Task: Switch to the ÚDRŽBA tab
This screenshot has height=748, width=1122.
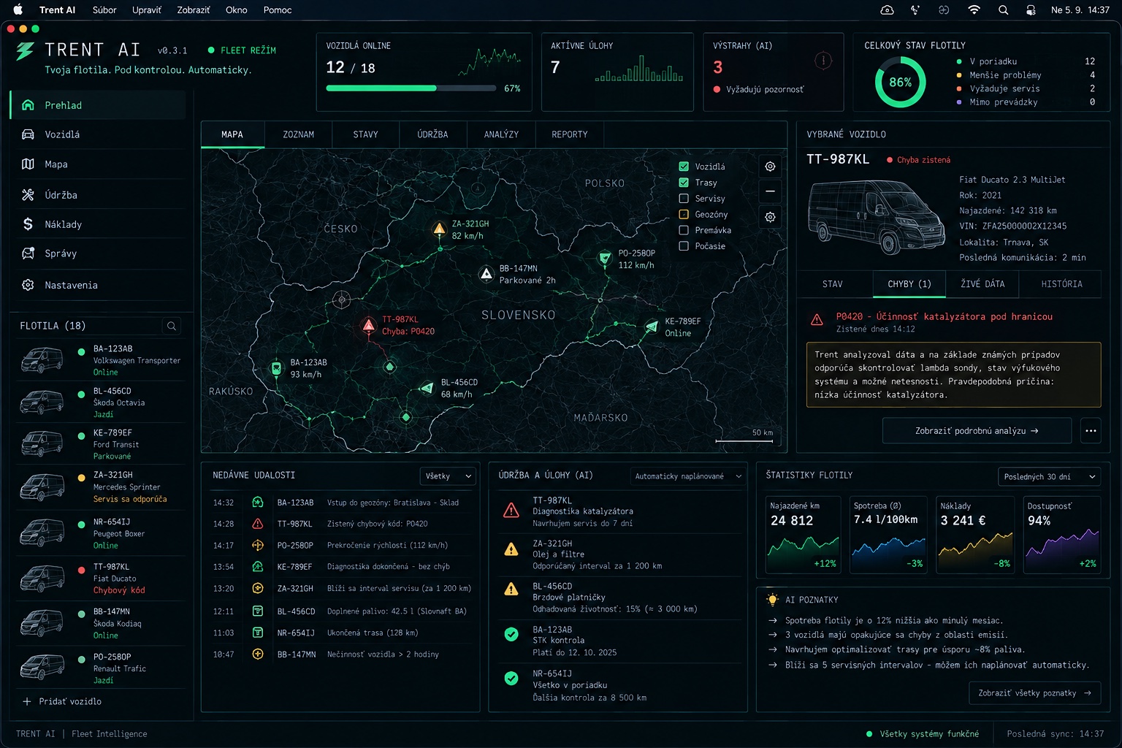Action: click(x=432, y=134)
